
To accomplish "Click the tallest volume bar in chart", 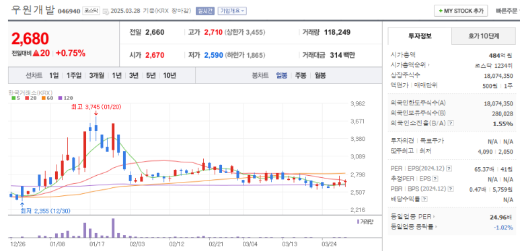I will pyautogui.click(x=113, y=228).
